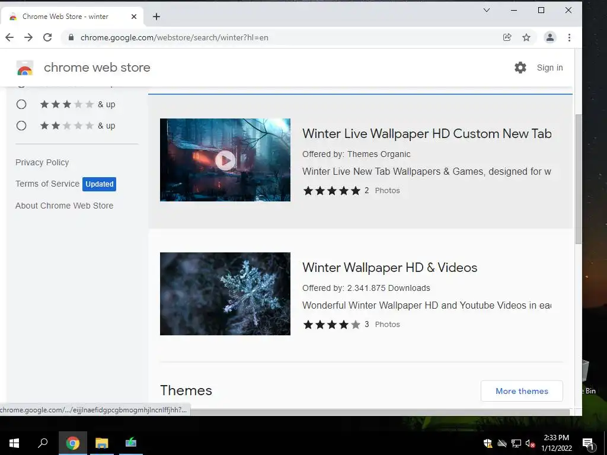Select 3 stars & up rating filter
Image resolution: width=607 pixels, height=455 pixels.
click(x=21, y=104)
